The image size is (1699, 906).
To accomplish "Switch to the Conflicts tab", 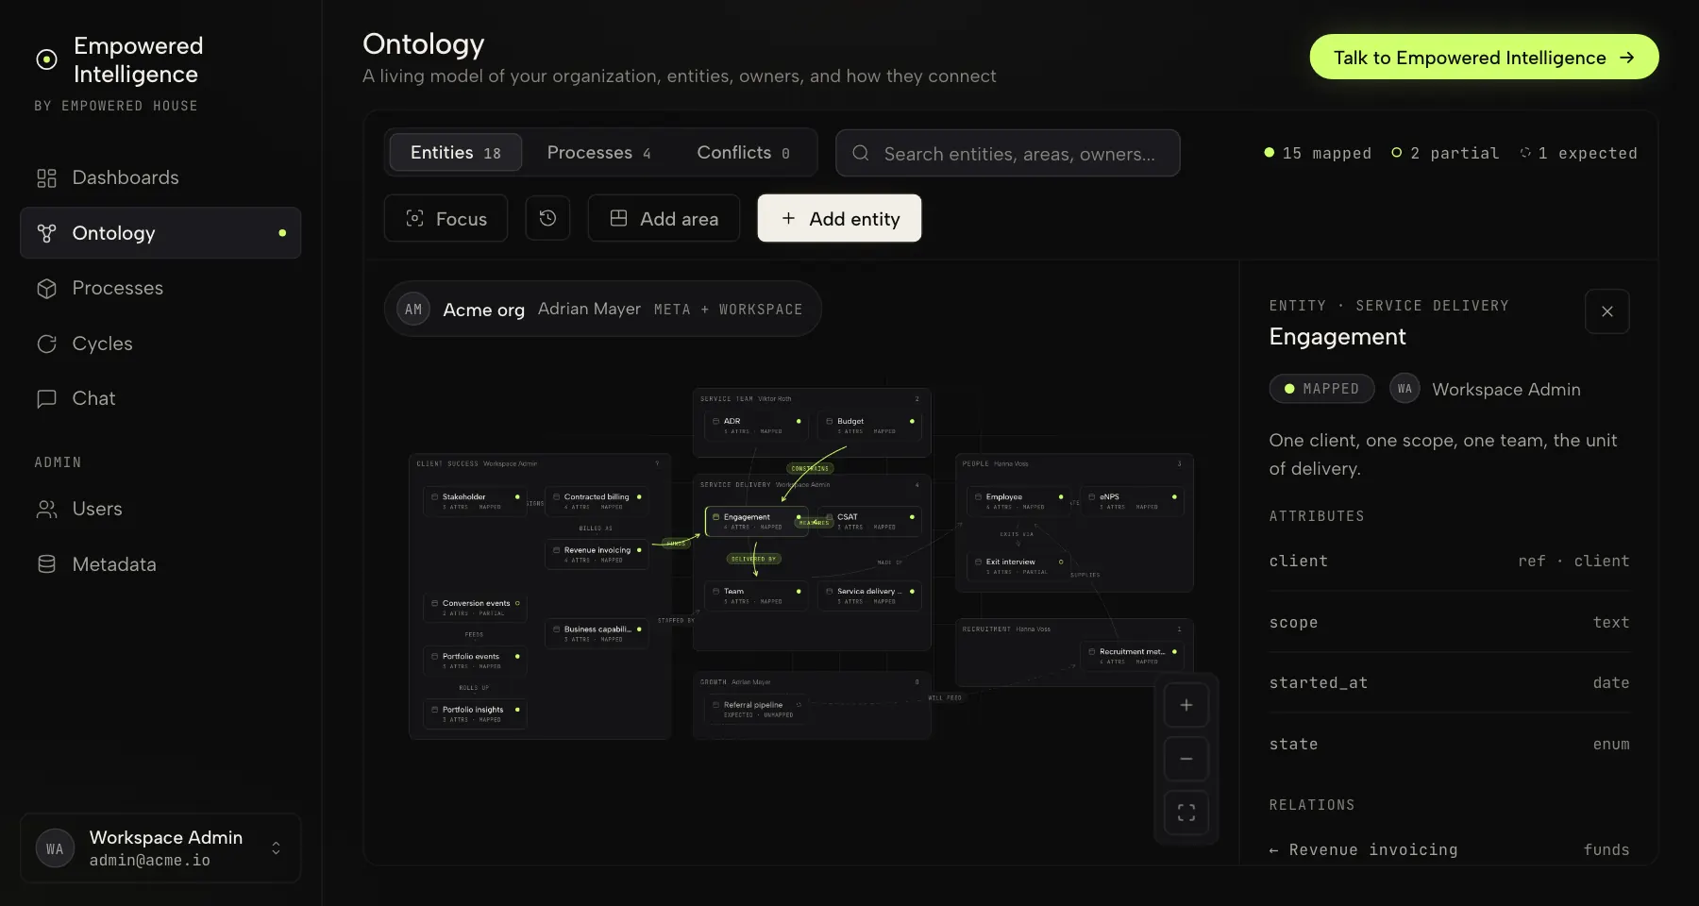I will (x=743, y=153).
